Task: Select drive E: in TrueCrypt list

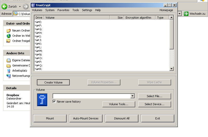Action: pos(38,22)
